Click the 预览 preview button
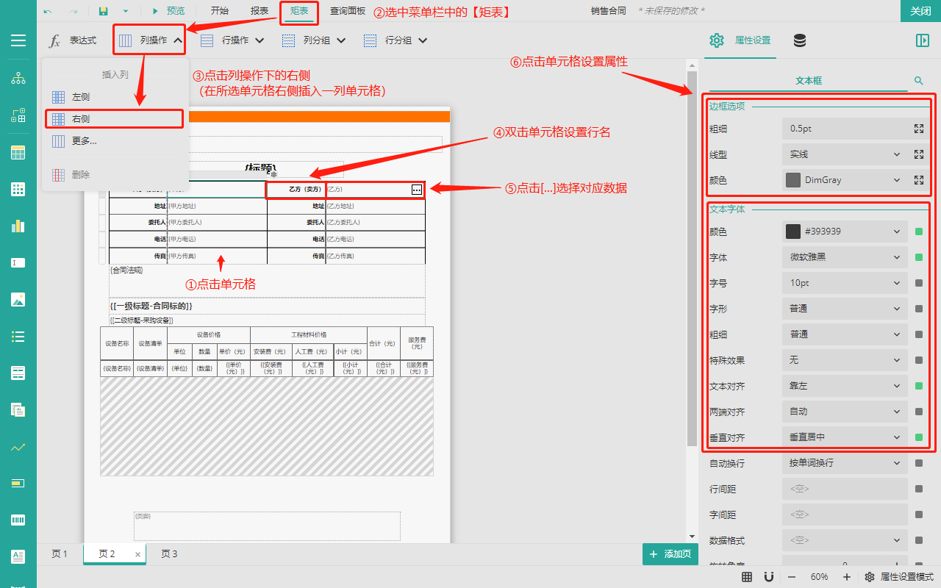Image resolution: width=941 pixels, height=588 pixels. [x=168, y=11]
